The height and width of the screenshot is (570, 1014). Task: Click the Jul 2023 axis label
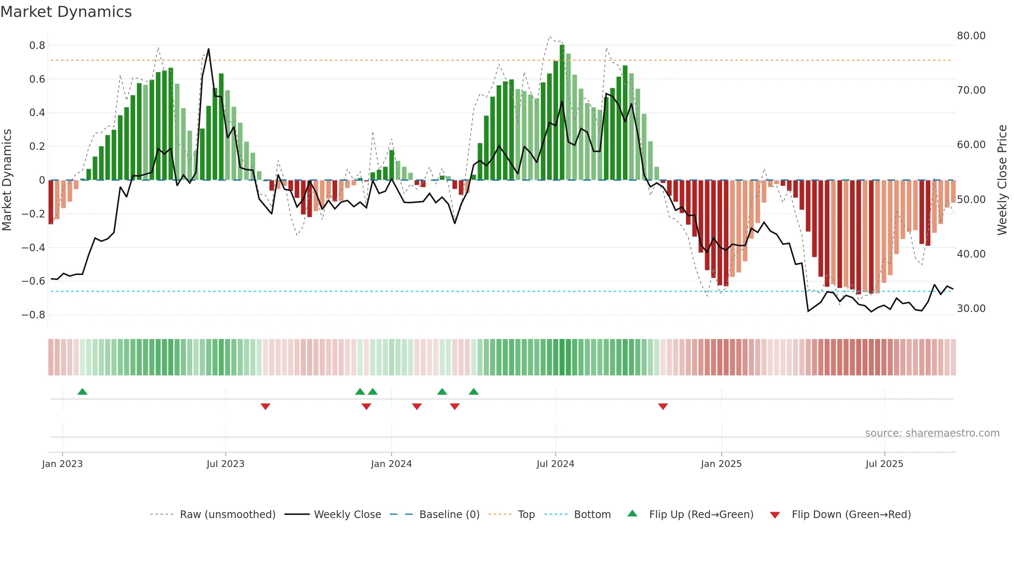click(226, 464)
